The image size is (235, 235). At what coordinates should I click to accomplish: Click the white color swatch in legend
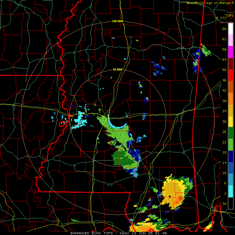pos(231,29)
